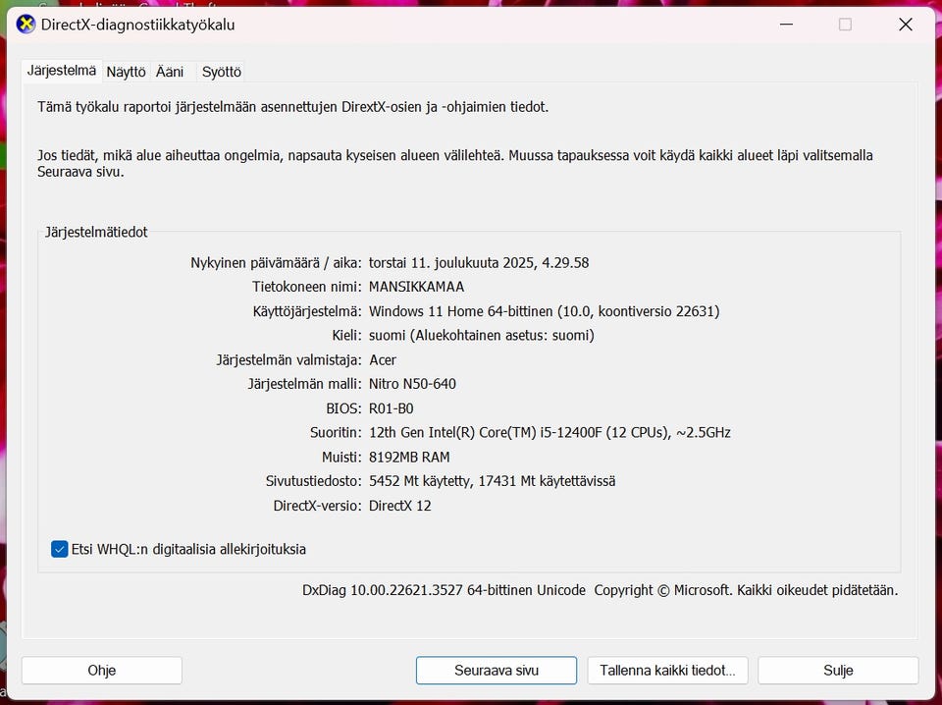Click the Ohje button
This screenshot has width=942, height=705.
click(101, 670)
